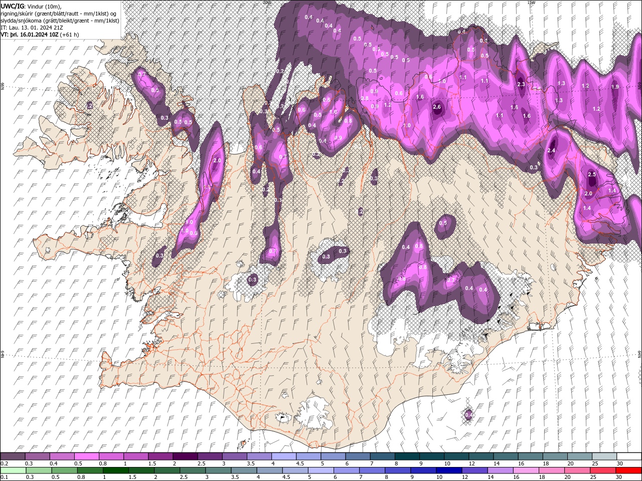
Task: Select the pale gray 25–30 swatch, top legend row
Action: (605, 456)
